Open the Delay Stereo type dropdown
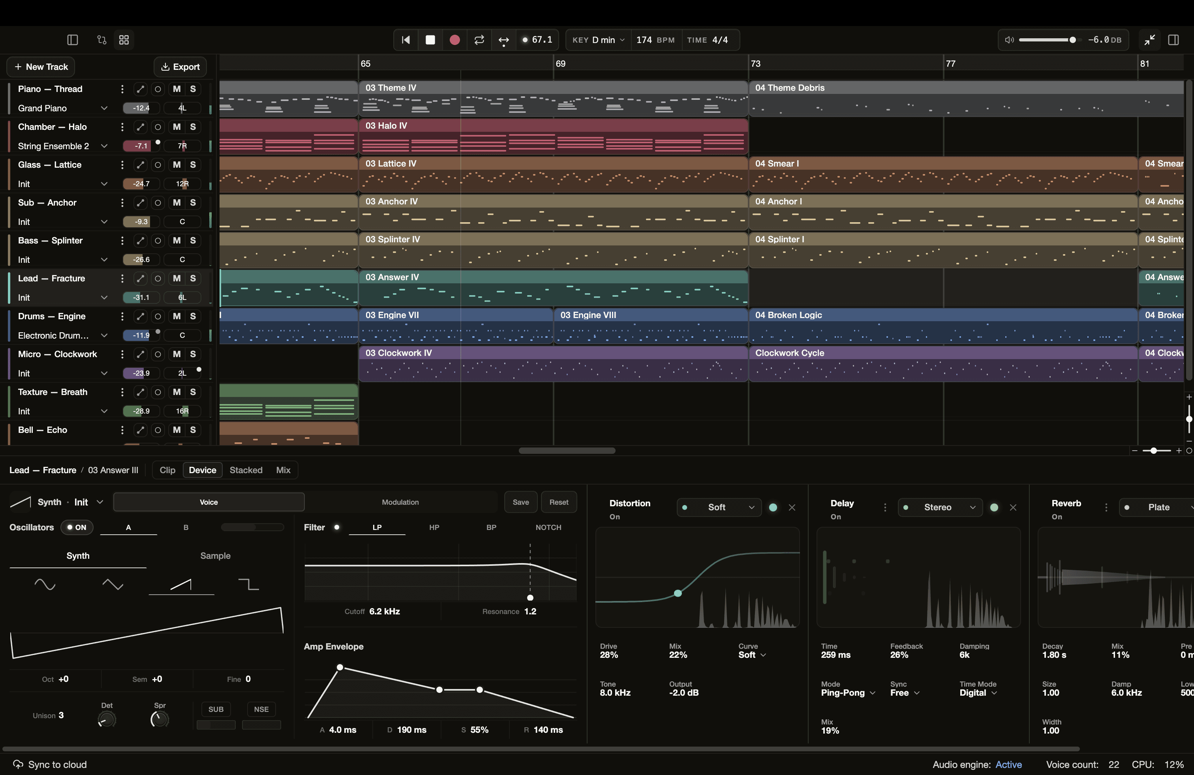1194x775 pixels. tap(940, 507)
